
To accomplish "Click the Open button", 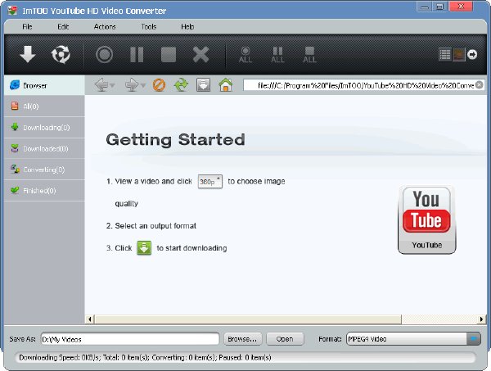I will pos(285,339).
